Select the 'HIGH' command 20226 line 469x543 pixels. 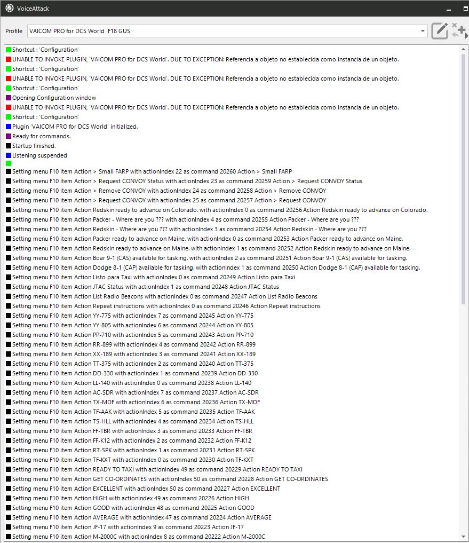coord(128,498)
